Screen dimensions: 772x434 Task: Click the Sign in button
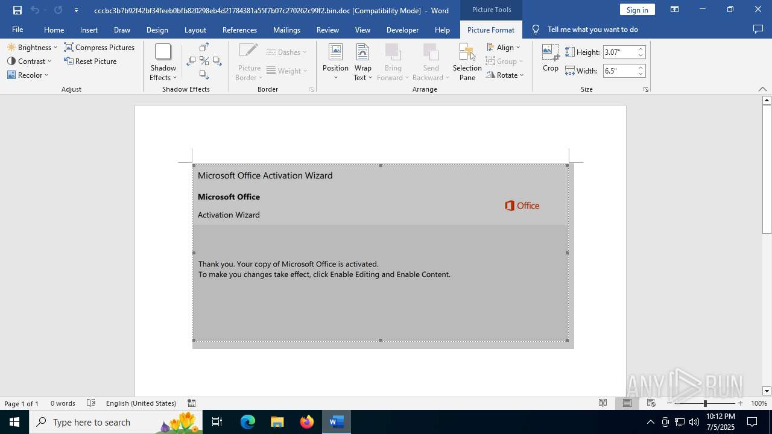pos(637,10)
